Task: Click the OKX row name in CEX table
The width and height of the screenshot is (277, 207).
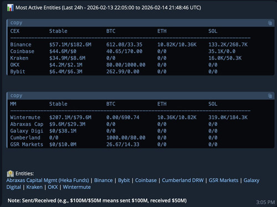Action: coord(15,65)
